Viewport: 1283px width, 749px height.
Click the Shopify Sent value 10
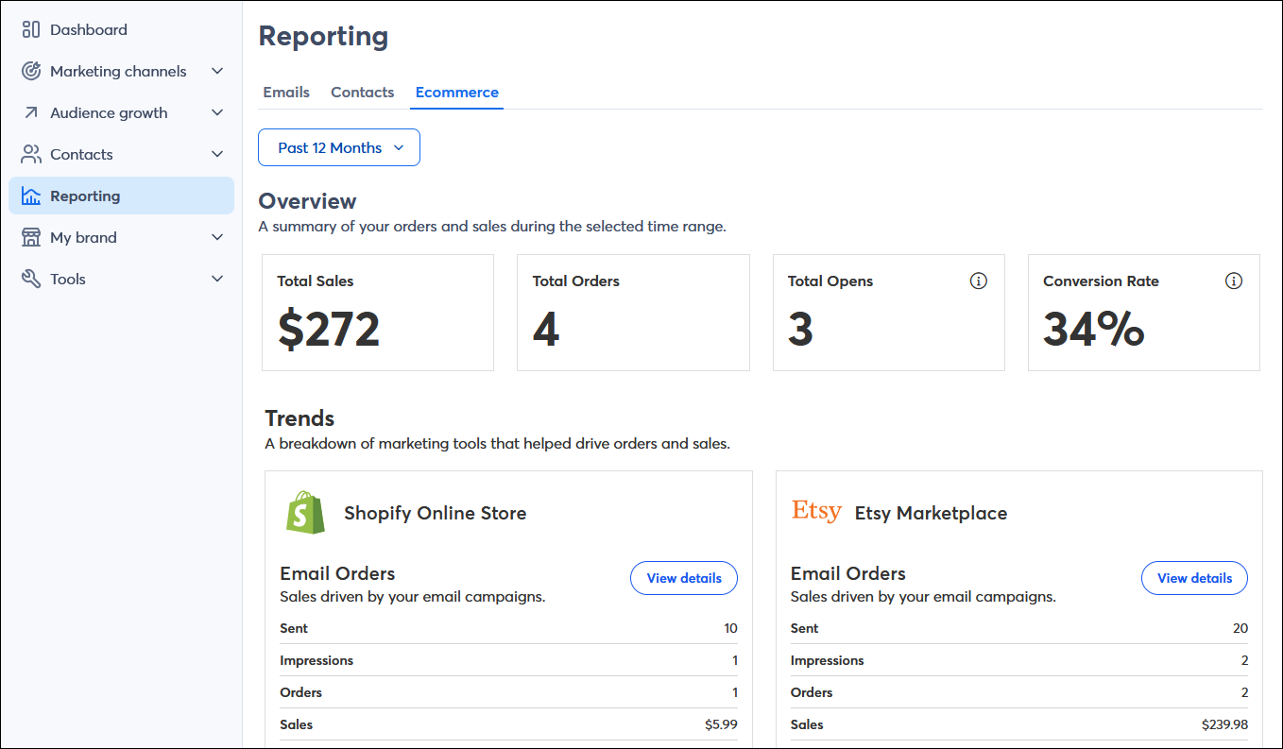[730, 628]
